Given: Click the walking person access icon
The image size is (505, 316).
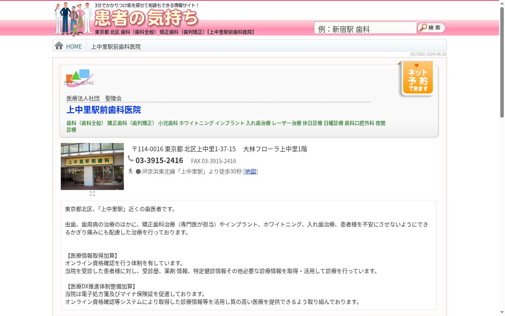Looking at the screenshot, I should (131, 171).
